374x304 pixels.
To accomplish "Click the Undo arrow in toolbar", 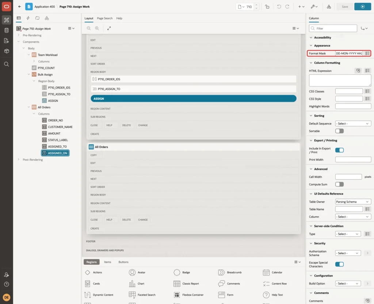I will [279, 7].
